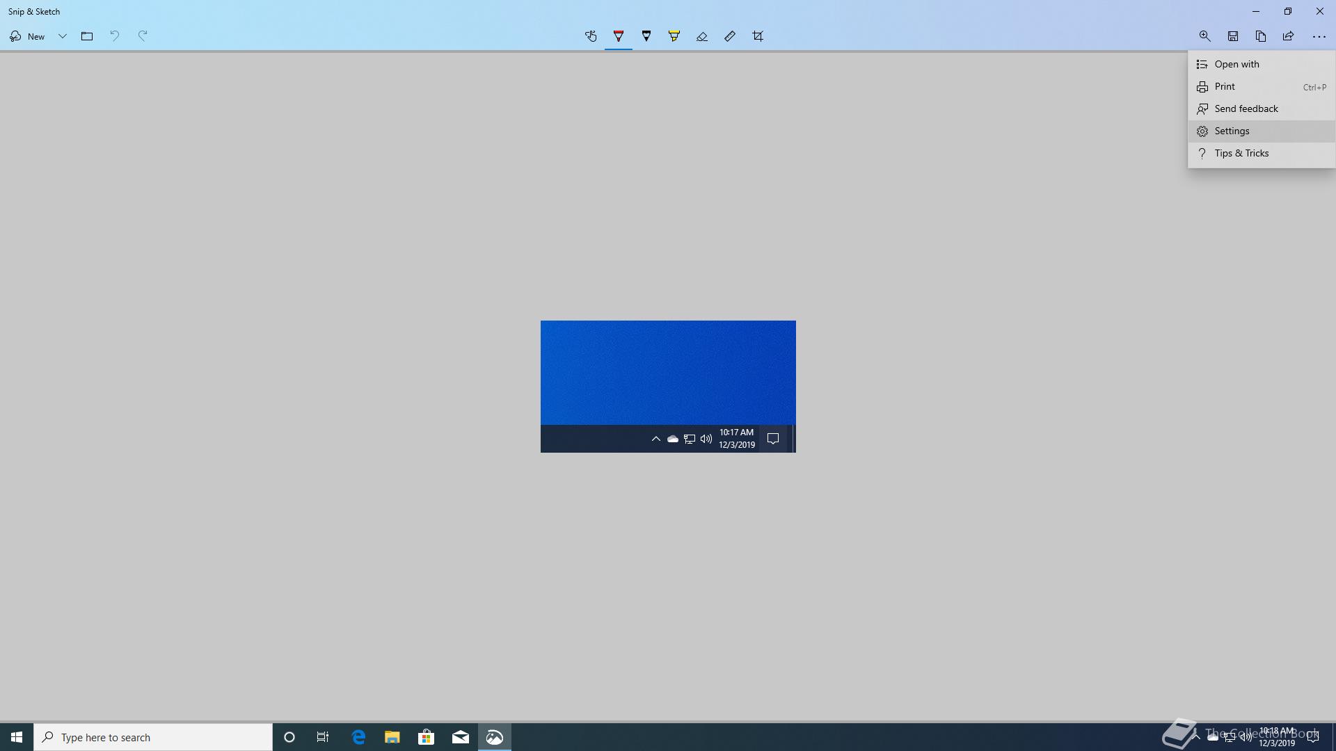
Task: Select the Eraser tool
Action: [x=701, y=36]
